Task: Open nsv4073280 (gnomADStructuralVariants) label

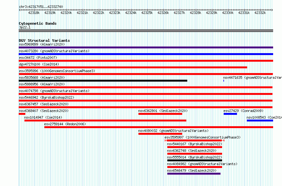Action: pos(54,51)
